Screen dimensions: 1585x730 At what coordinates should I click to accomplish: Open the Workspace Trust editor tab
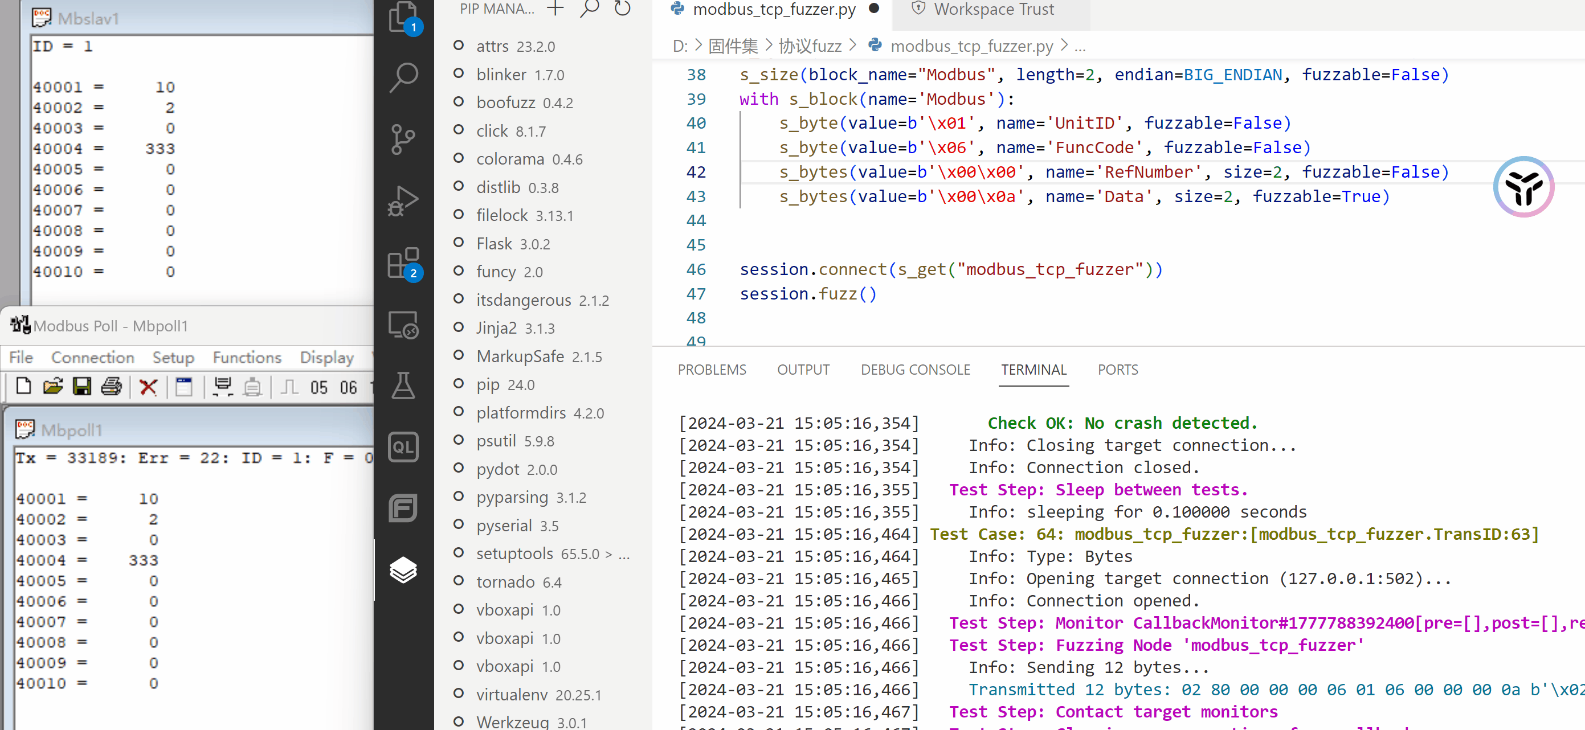tap(992, 9)
